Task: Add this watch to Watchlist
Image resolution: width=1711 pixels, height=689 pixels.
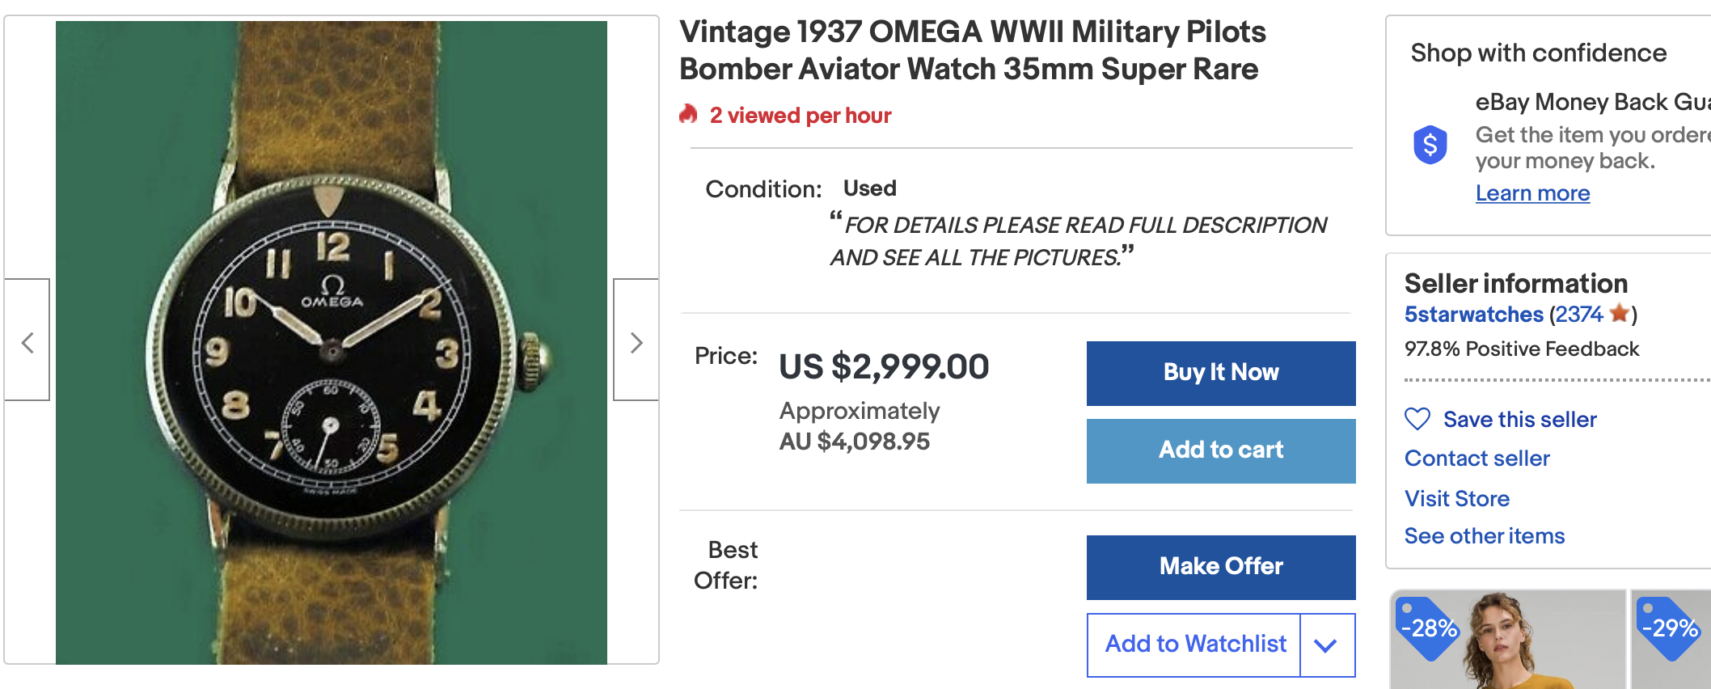Action: coord(1194,645)
